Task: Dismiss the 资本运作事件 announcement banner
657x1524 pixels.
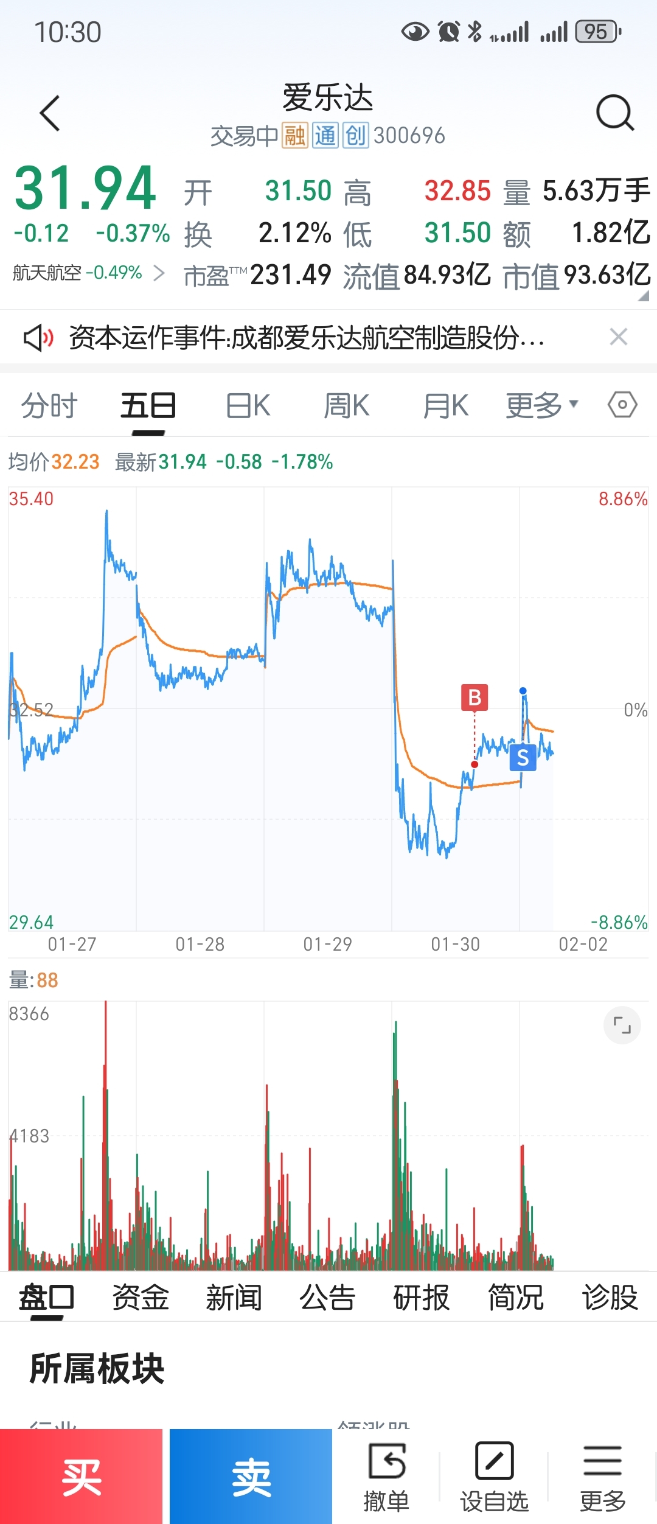Action: 618,337
